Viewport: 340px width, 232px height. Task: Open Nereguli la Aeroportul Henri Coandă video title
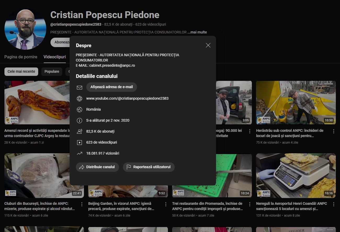pyautogui.click(x=291, y=206)
